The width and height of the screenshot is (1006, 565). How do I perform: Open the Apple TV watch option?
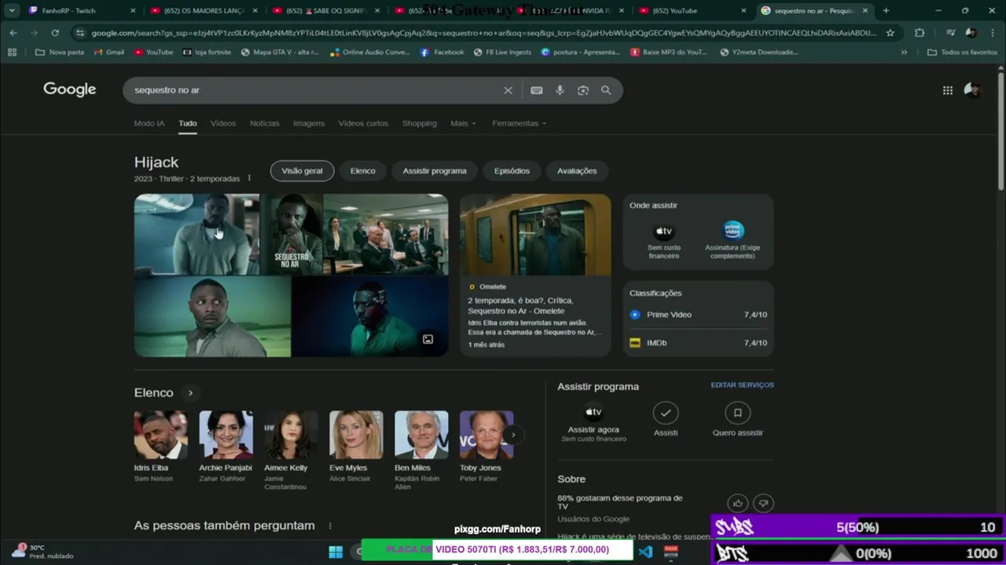[664, 240]
